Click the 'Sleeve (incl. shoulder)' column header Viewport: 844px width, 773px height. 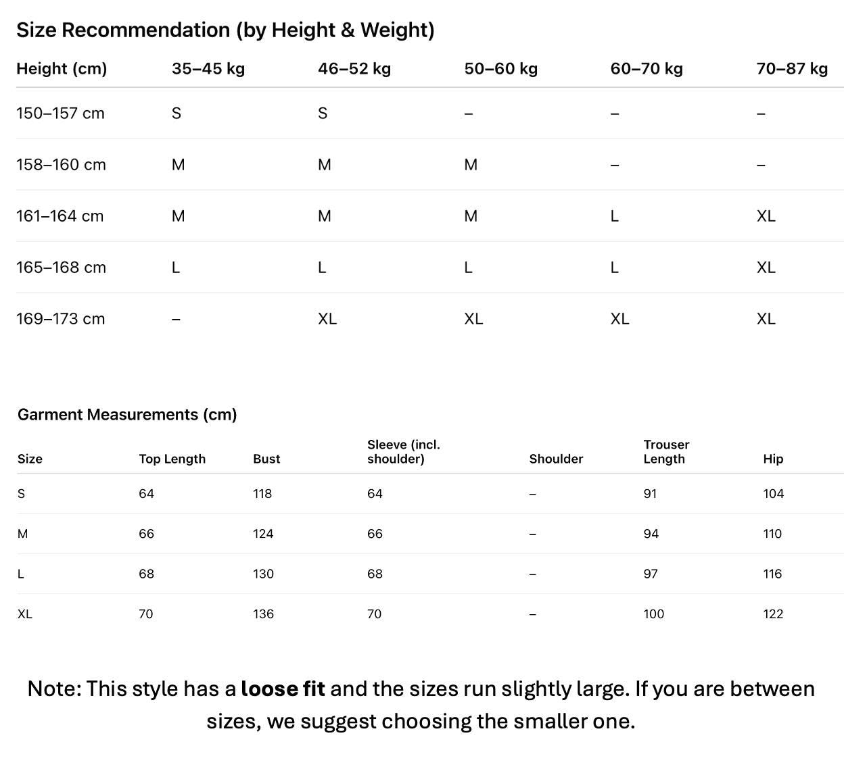[x=403, y=451]
